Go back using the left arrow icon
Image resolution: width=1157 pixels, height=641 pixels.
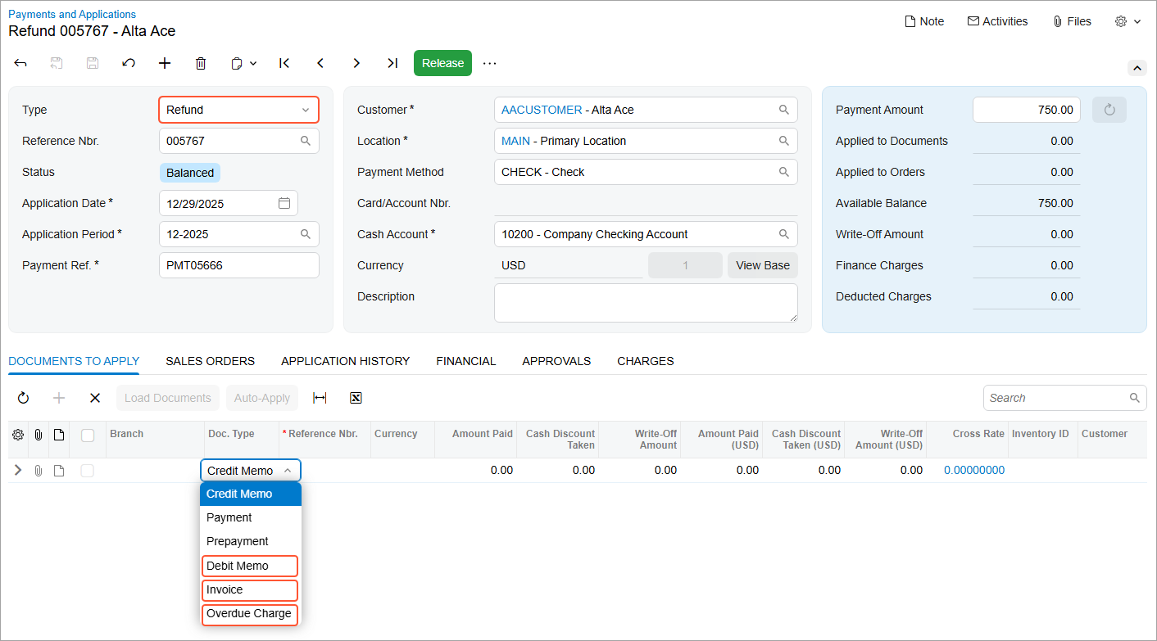[x=20, y=63]
